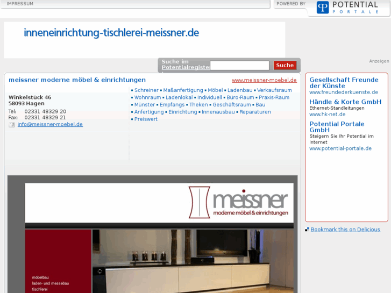Visit www.hk-net.de

click(328, 115)
